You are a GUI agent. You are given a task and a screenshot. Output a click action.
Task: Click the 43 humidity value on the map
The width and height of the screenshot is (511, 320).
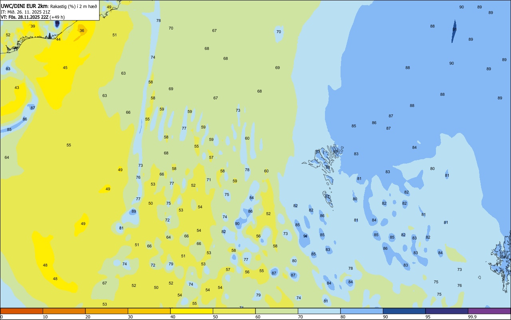[17, 88]
